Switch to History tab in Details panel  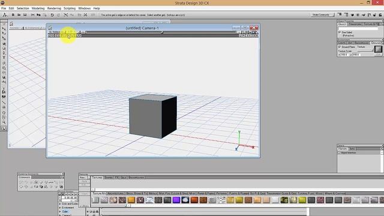(343, 149)
